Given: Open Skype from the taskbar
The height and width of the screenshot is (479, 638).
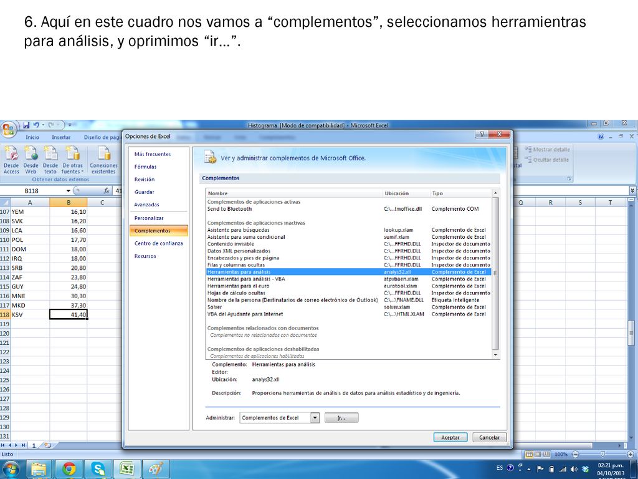Looking at the screenshot, I should coord(98,469).
